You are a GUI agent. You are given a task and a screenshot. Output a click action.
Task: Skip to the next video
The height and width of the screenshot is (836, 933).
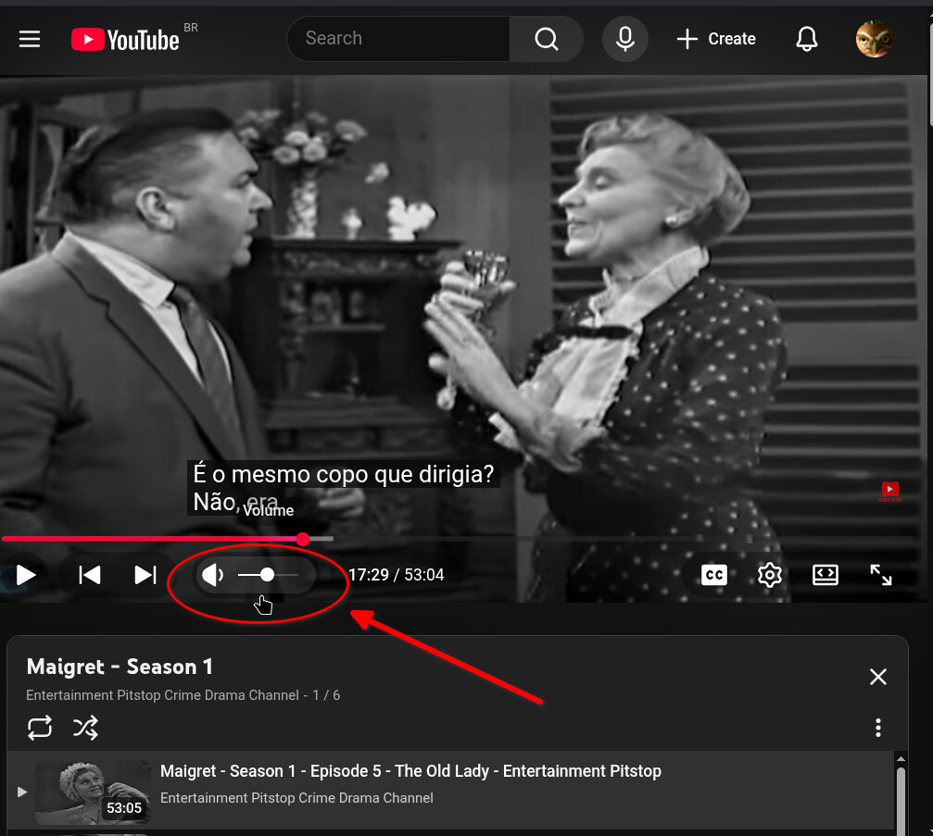point(145,575)
